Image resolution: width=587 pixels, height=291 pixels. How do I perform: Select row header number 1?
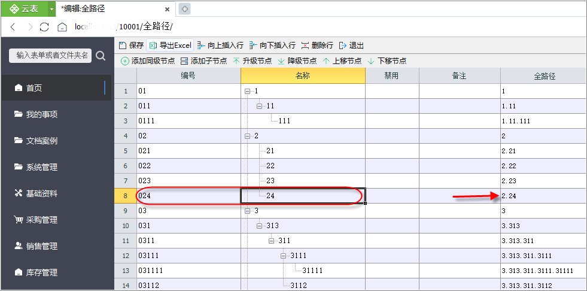point(126,91)
